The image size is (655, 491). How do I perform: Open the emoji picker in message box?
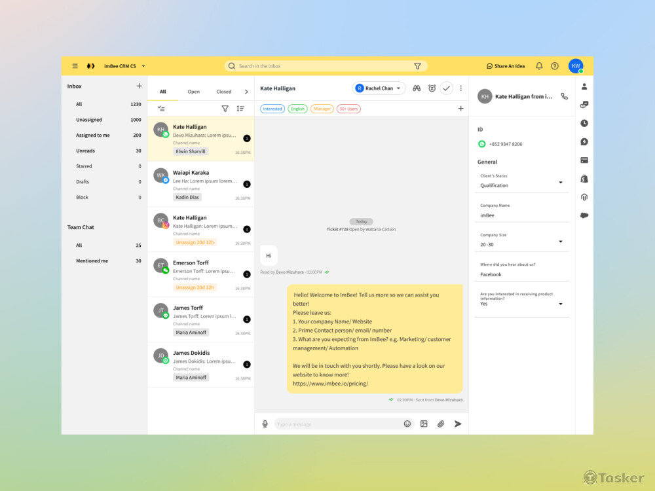coord(407,424)
